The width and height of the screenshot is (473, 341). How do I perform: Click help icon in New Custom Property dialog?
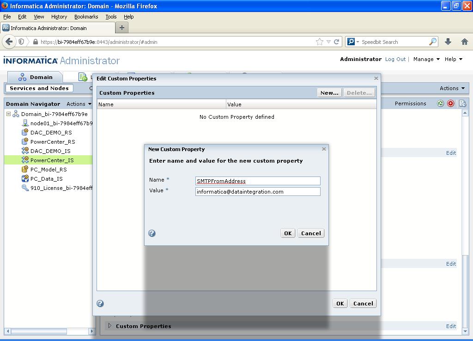click(x=152, y=233)
